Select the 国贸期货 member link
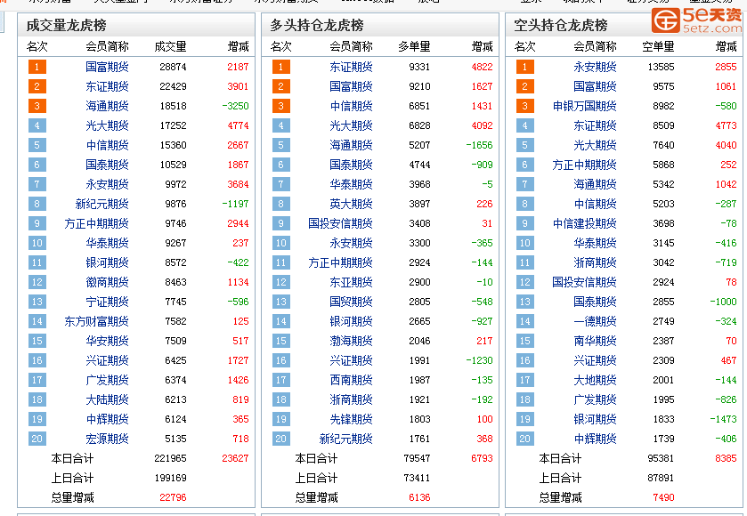 point(351,302)
